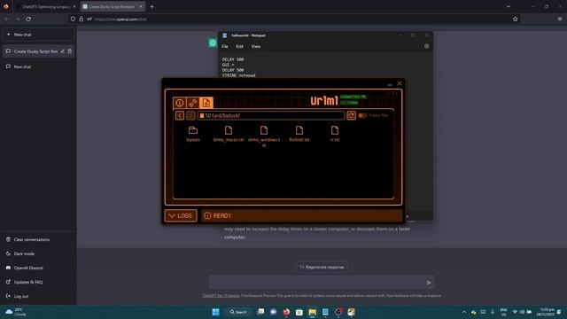The height and width of the screenshot is (319, 567).
Task: Open the wrench tools tab in qFlipper
Action: tap(193, 103)
